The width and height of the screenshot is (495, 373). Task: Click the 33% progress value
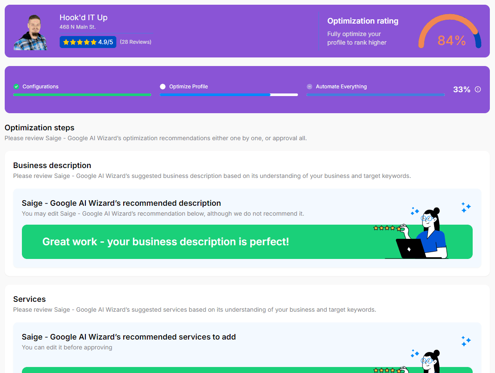(462, 90)
